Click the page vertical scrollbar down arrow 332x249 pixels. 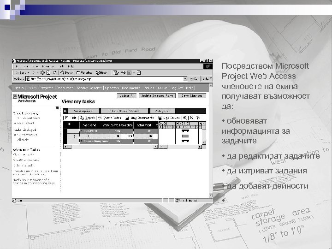pos(211,195)
